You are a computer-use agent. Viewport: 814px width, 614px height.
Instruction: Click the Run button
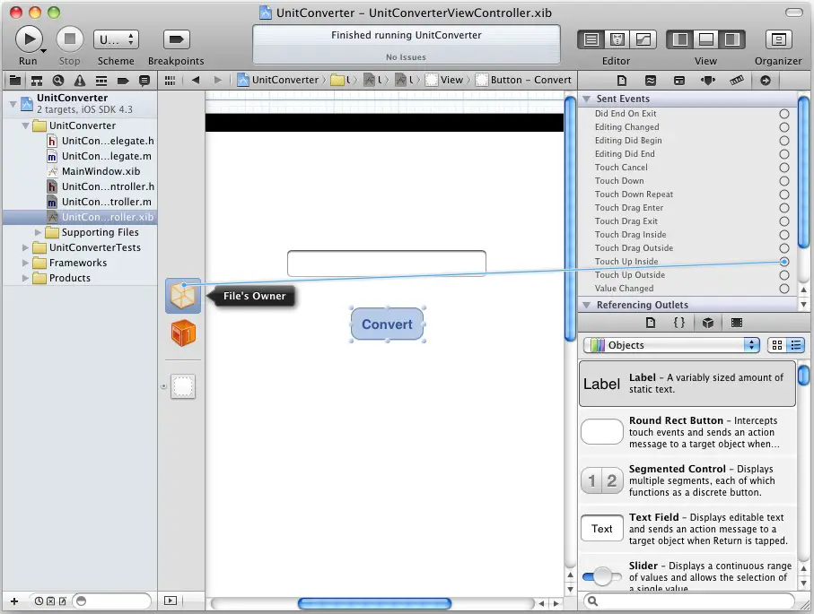[29, 39]
